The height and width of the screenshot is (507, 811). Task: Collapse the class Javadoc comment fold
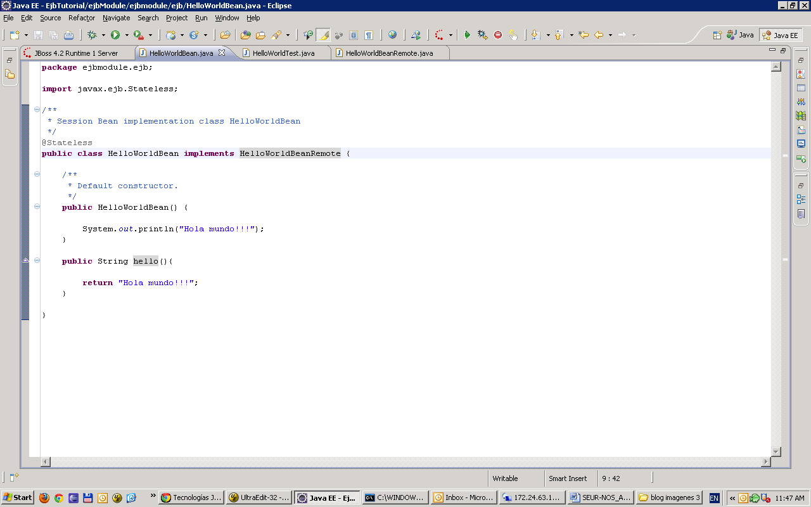point(37,110)
